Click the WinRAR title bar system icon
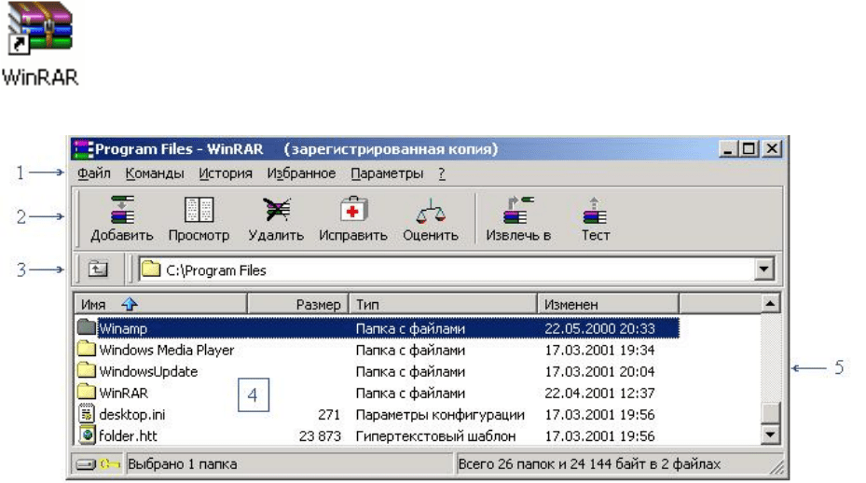The width and height of the screenshot is (866, 483). [x=83, y=149]
